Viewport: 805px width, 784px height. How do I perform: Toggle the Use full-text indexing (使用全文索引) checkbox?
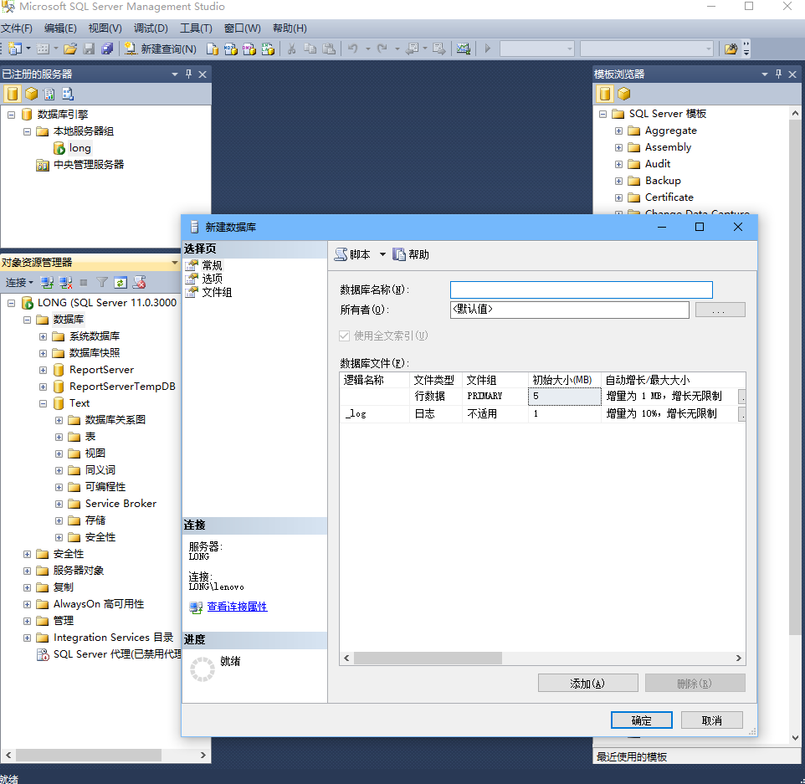[344, 336]
